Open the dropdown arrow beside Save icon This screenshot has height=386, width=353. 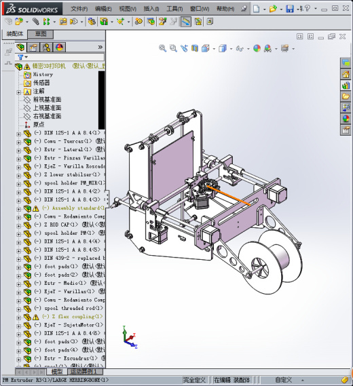298,9
